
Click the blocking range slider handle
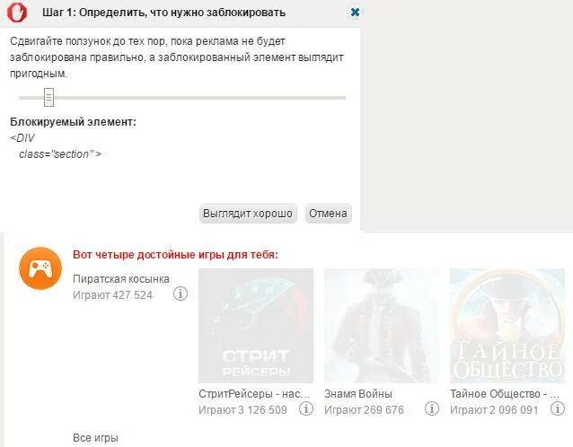[x=49, y=97]
